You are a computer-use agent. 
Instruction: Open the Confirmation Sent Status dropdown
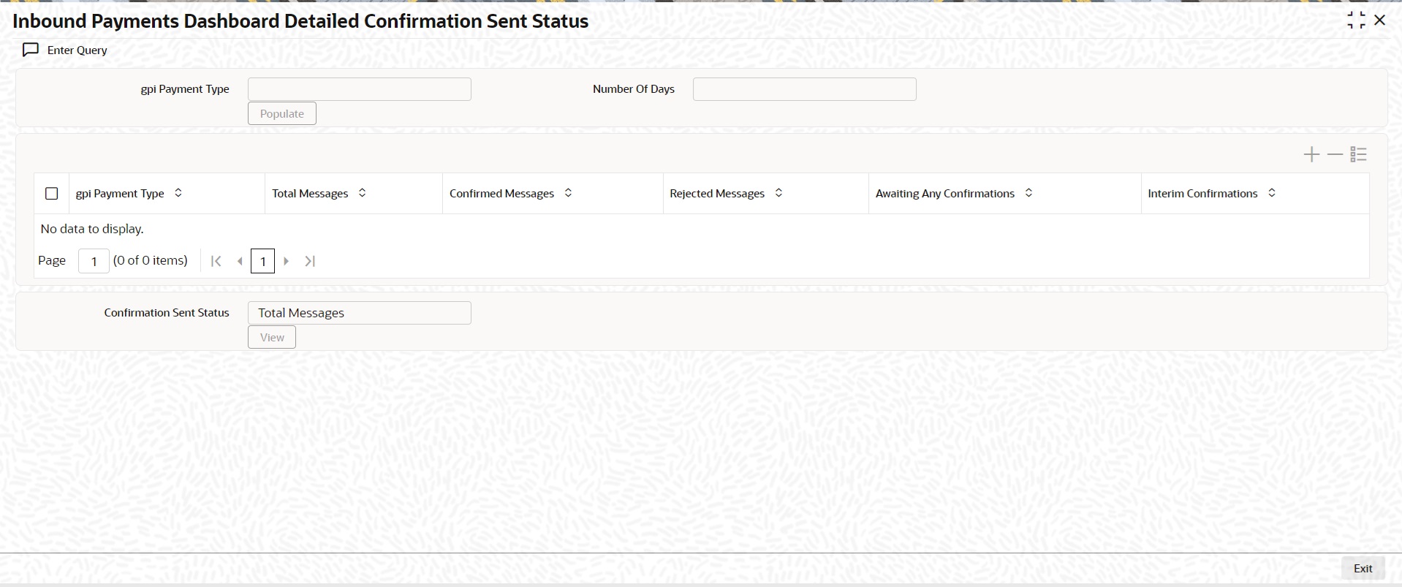click(x=360, y=313)
